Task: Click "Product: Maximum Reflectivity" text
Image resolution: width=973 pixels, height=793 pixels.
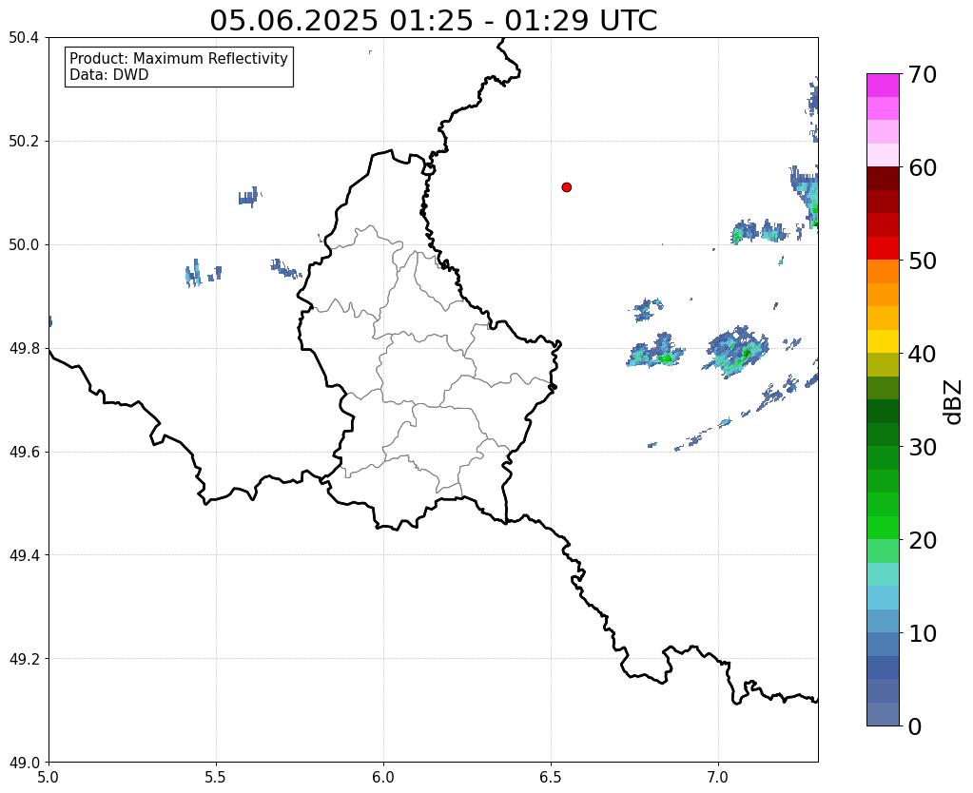Action: click(x=179, y=58)
